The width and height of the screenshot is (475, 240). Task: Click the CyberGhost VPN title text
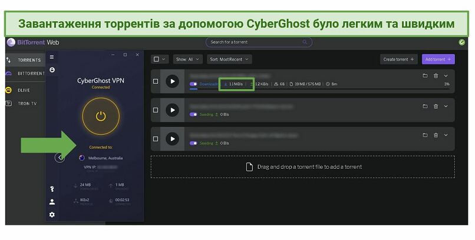coord(101,81)
